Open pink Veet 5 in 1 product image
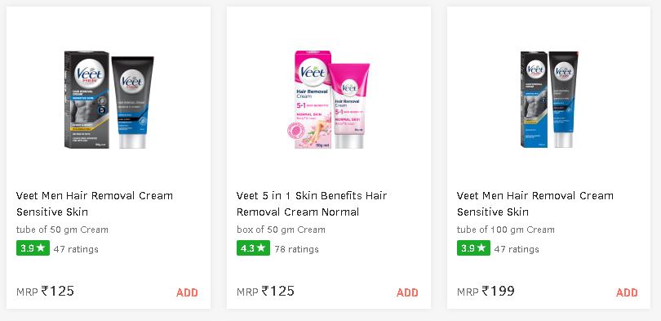The width and height of the screenshot is (661, 321). pyautogui.click(x=332, y=100)
